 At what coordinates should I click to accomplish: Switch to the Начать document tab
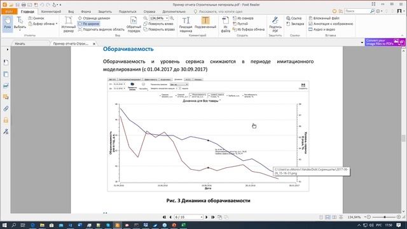30,44
